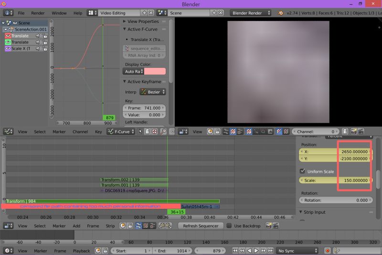Click the lifebuoy errors-only filter icon
Screen dimensions: 382x255
point(154,132)
